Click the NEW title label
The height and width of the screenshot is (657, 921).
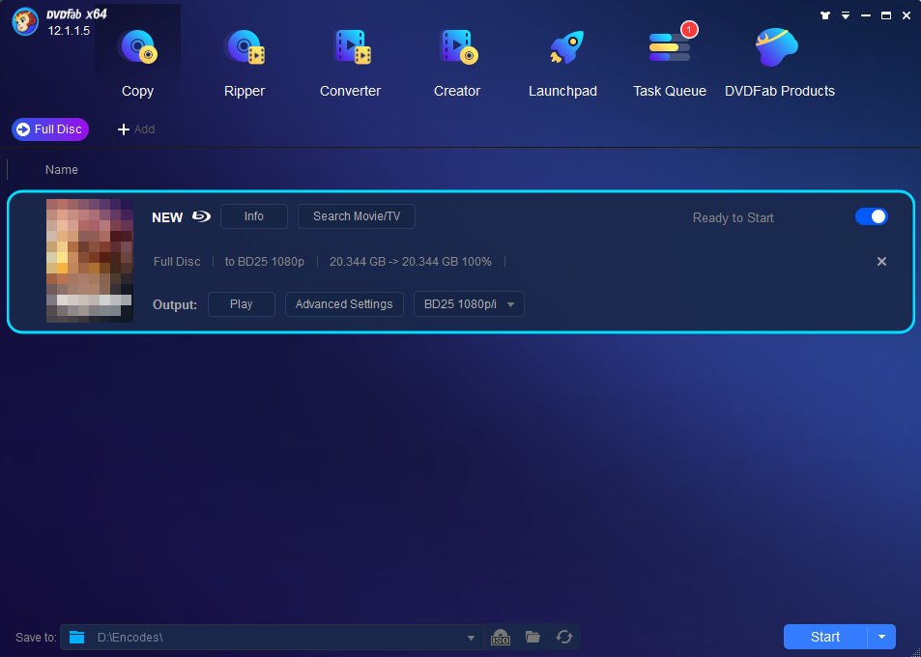(x=167, y=217)
